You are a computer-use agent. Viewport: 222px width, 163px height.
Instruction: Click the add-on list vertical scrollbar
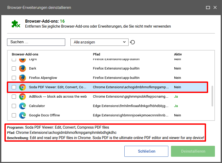(x=212, y=96)
